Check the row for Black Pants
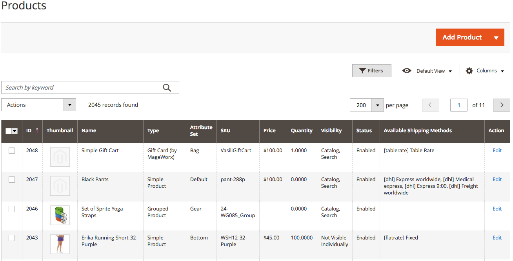Viewport: 513px width, 261px height. click(12, 180)
